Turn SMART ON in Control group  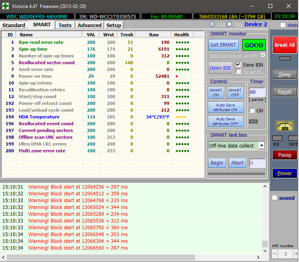tap(216, 93)
